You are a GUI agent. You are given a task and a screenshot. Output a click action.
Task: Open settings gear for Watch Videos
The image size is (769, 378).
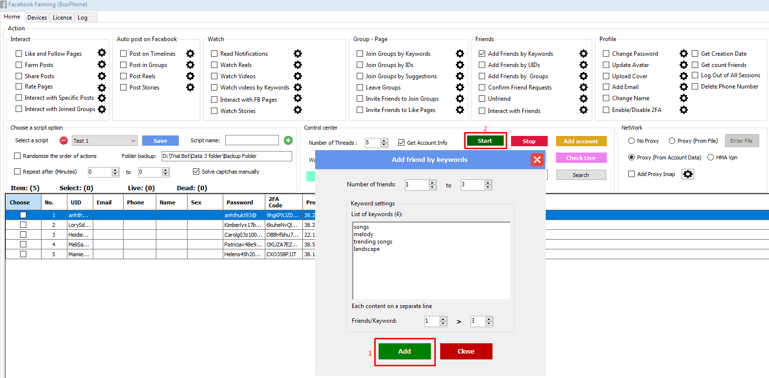point(298,76)
